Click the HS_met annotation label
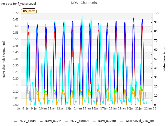This screenshot has width=168, height=126. [29, 11]
